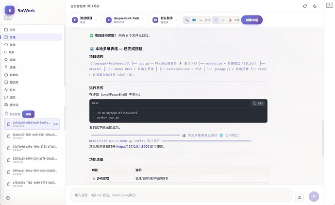Select the book icon in toolbar
The image size is (335, 205).
(194, 20)
